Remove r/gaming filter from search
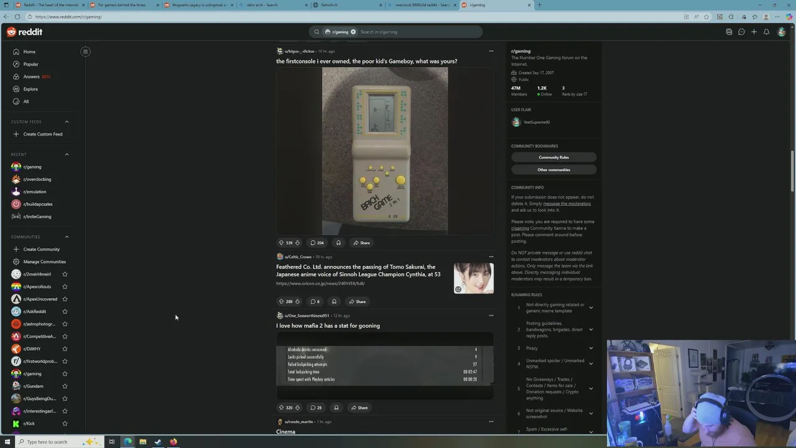This screenshot has width=796, height=448. pos(353,32)
